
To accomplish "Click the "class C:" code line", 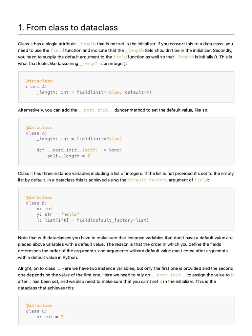I will point(36,311).
